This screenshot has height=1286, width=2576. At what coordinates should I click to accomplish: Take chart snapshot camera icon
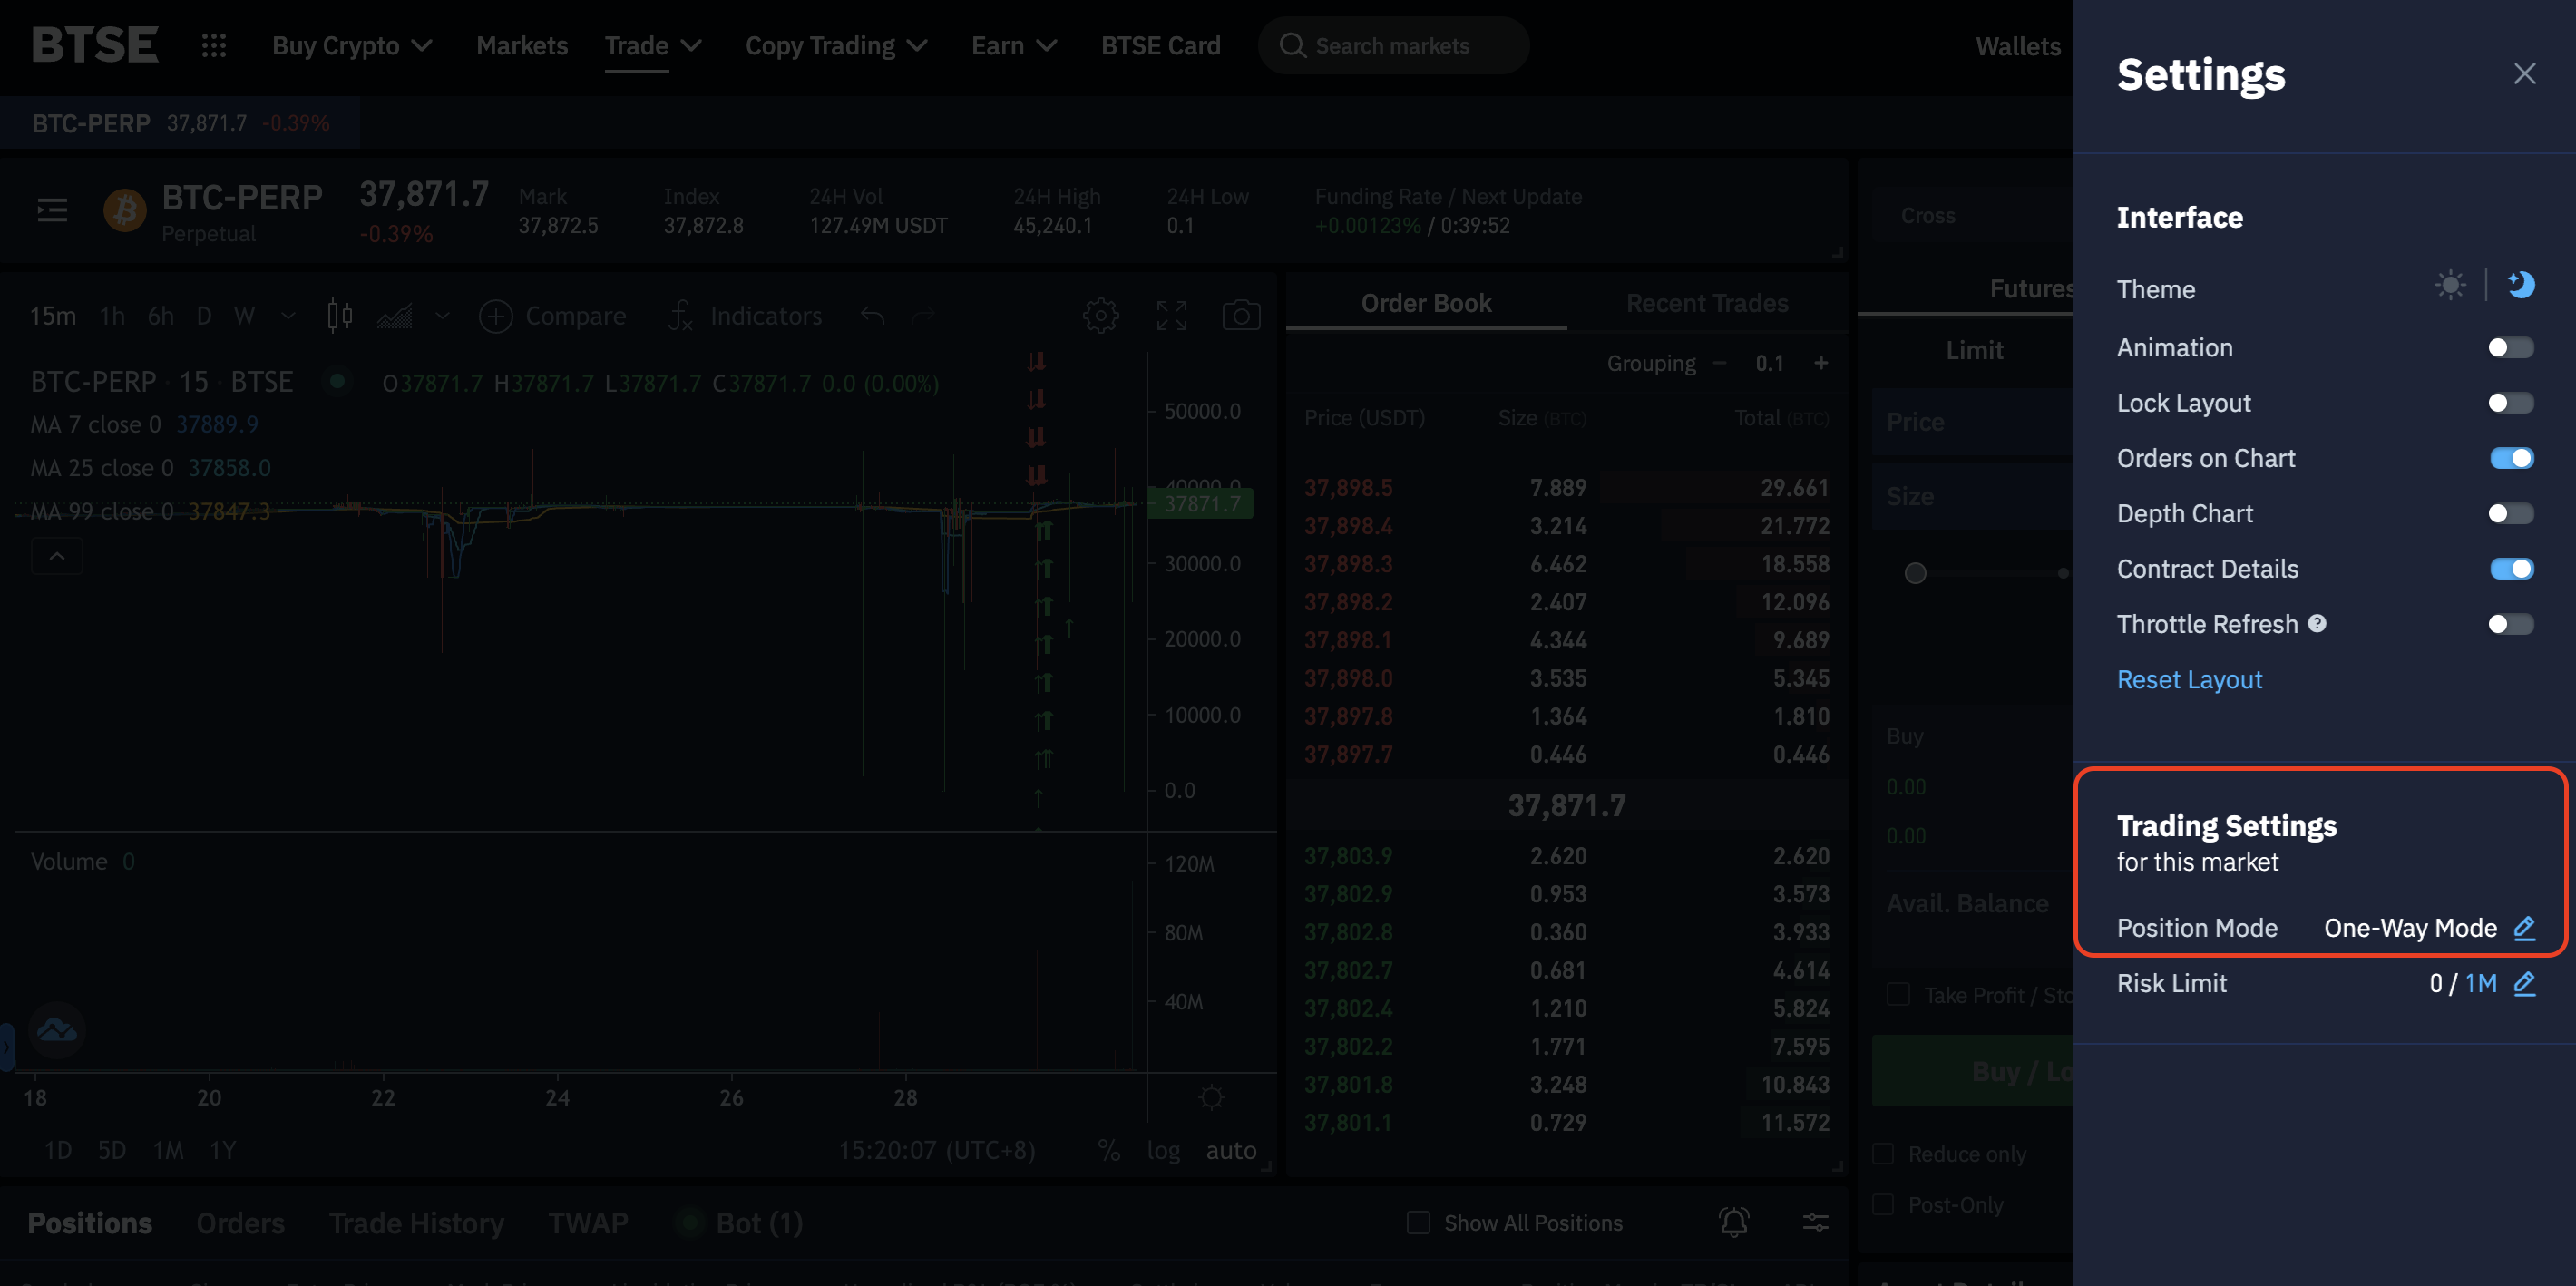pyautogui.click(x=1241, y=316)
